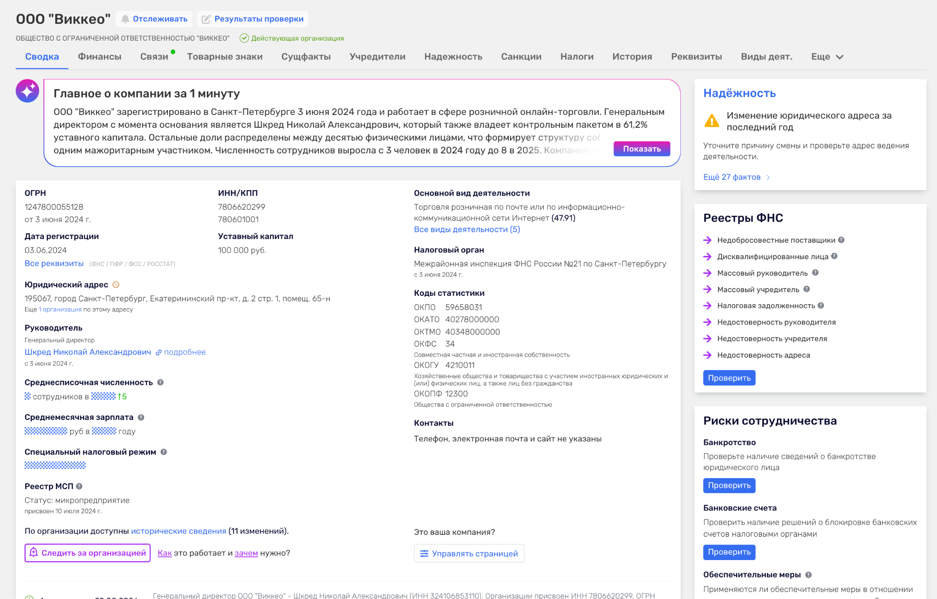937x599 pixels.
Task: Open Шкред Николай Александрович profile link
Action: [88, 352]
